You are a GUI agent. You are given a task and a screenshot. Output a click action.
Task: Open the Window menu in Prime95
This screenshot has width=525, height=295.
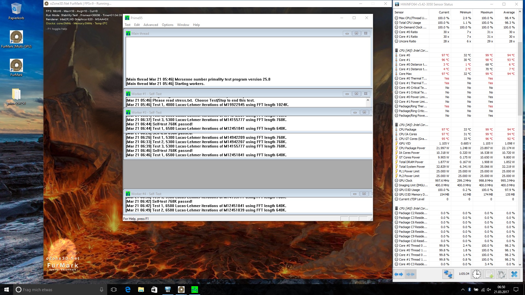(x=183, y=25)
